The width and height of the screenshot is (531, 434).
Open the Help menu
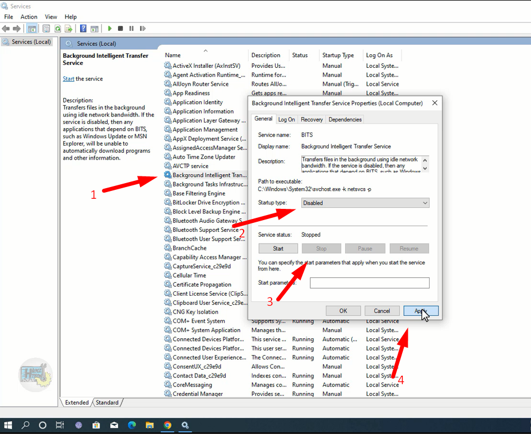tap(71, 17)
